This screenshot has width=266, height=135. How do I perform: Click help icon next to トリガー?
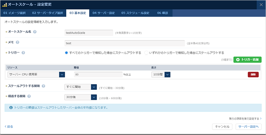[x=23, y=53]
